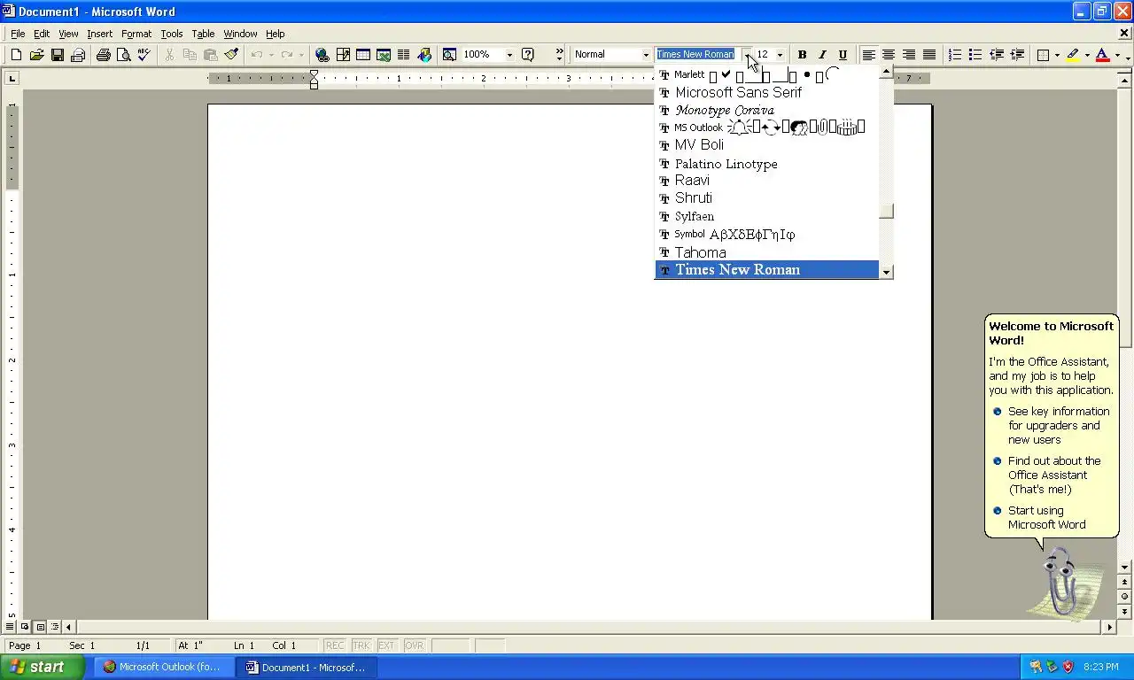Click the red Font Color button

coord(1103,55)
